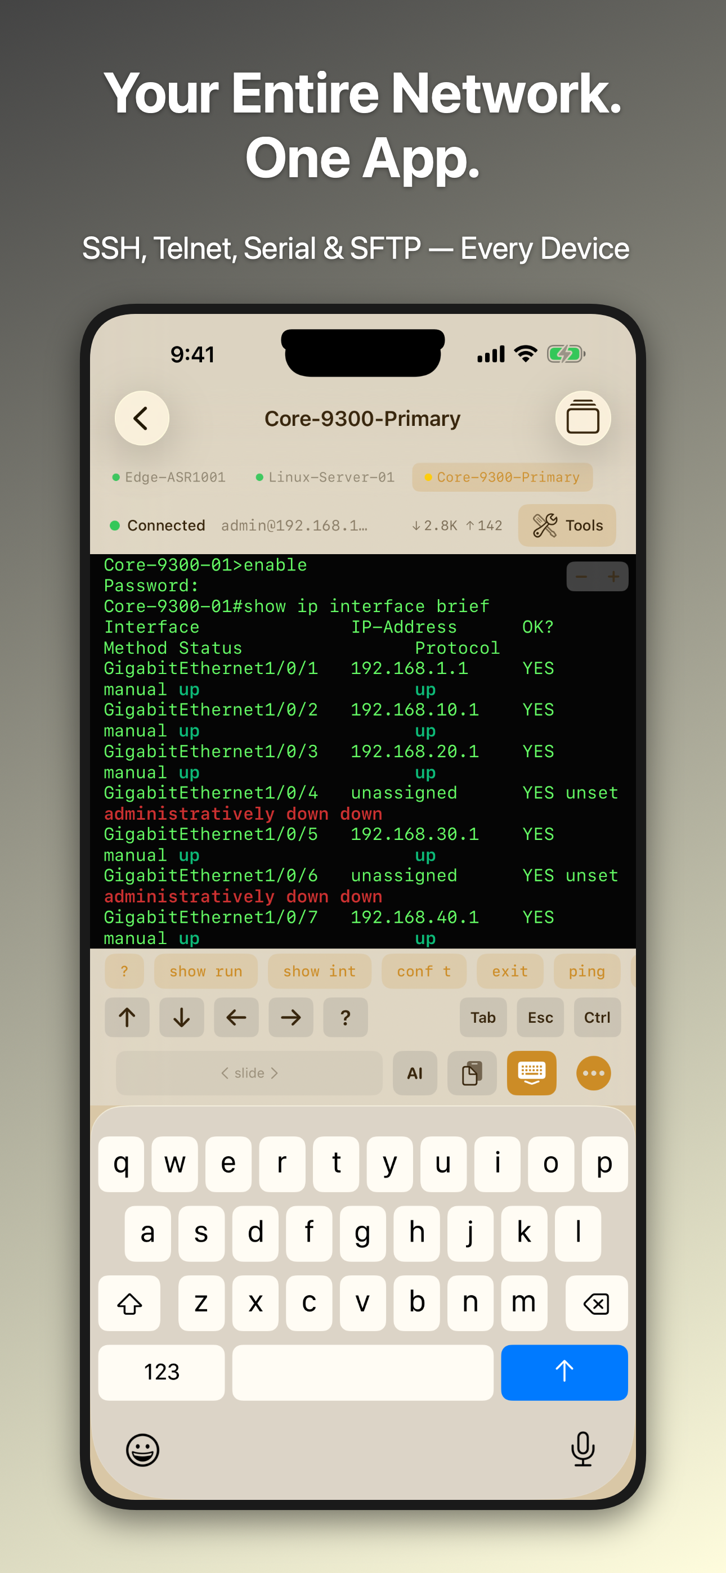Viewport: 726px width, 1573px height.
Task: Tap the first 'administratively down' line
Action: point(243,814)
